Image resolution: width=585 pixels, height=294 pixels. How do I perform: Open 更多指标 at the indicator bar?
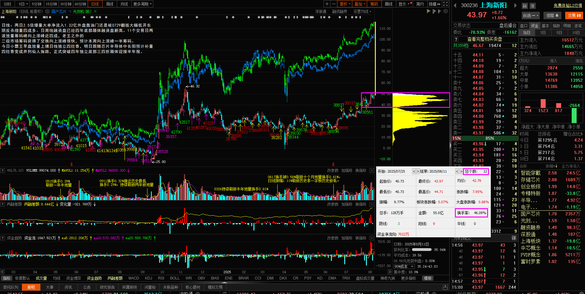(x=408, y=278)
